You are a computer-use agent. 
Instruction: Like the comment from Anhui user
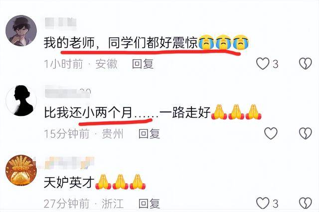263,64
